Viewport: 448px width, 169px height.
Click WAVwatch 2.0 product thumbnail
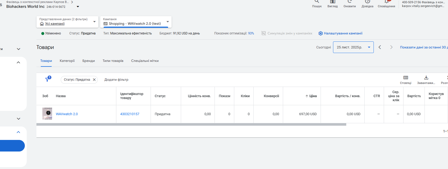47,114
